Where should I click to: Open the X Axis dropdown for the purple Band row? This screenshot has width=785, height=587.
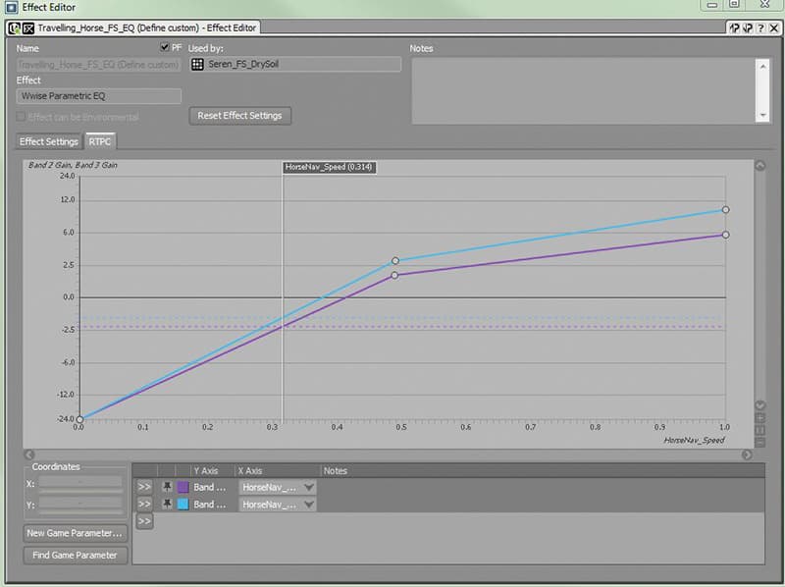[x=278, y=487]
